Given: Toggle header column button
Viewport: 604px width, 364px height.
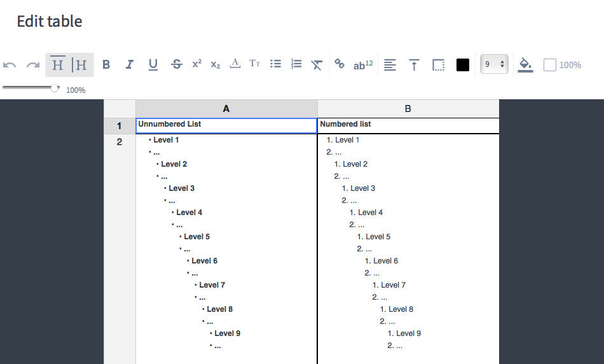Looking at the screenshot, I should (x=81, y=64).
